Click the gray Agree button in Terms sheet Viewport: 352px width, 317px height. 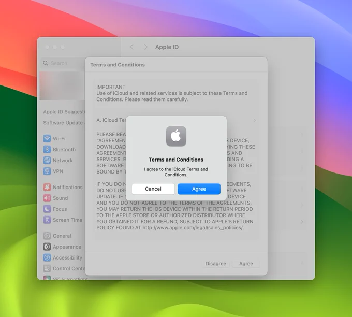(x=246, y=264)
